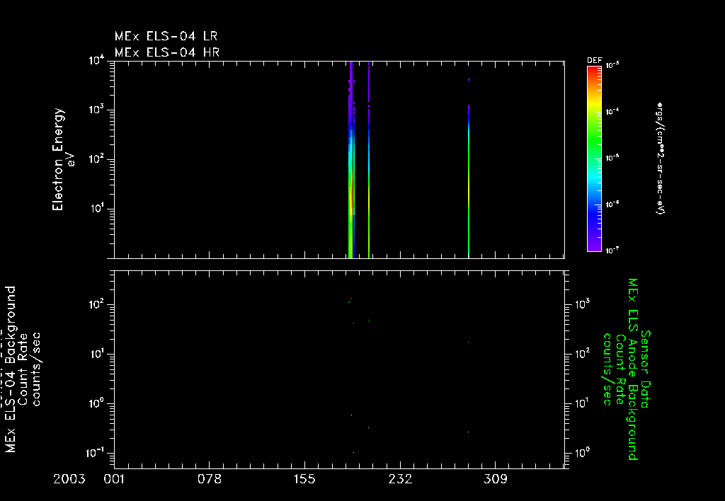Viewport: 725px width, 501px height.
Task: Click the "MEx ELS-04 LR" plot title
Action: (166, 36)
